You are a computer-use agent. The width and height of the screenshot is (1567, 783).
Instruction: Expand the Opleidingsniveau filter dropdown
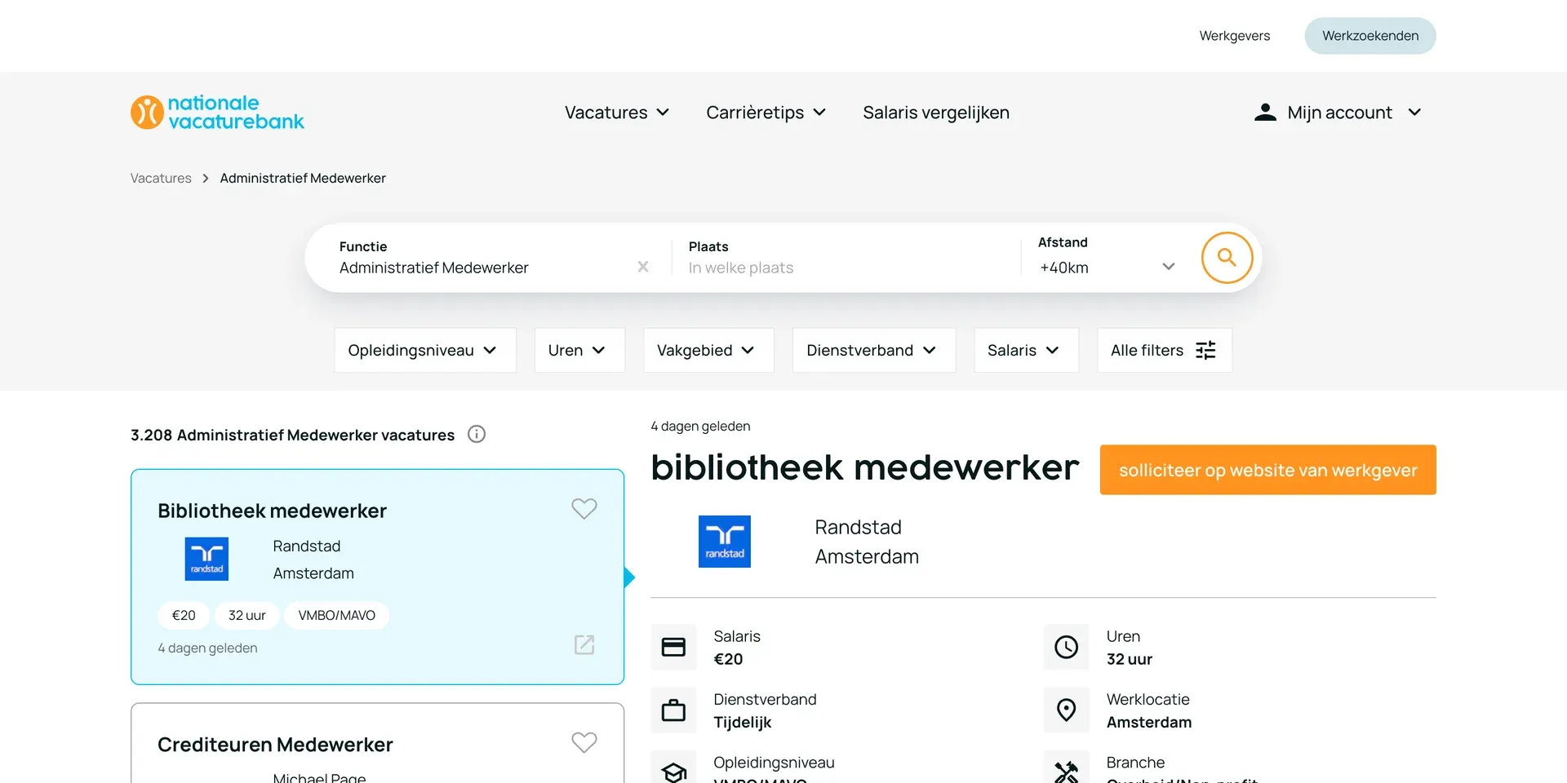425,351
